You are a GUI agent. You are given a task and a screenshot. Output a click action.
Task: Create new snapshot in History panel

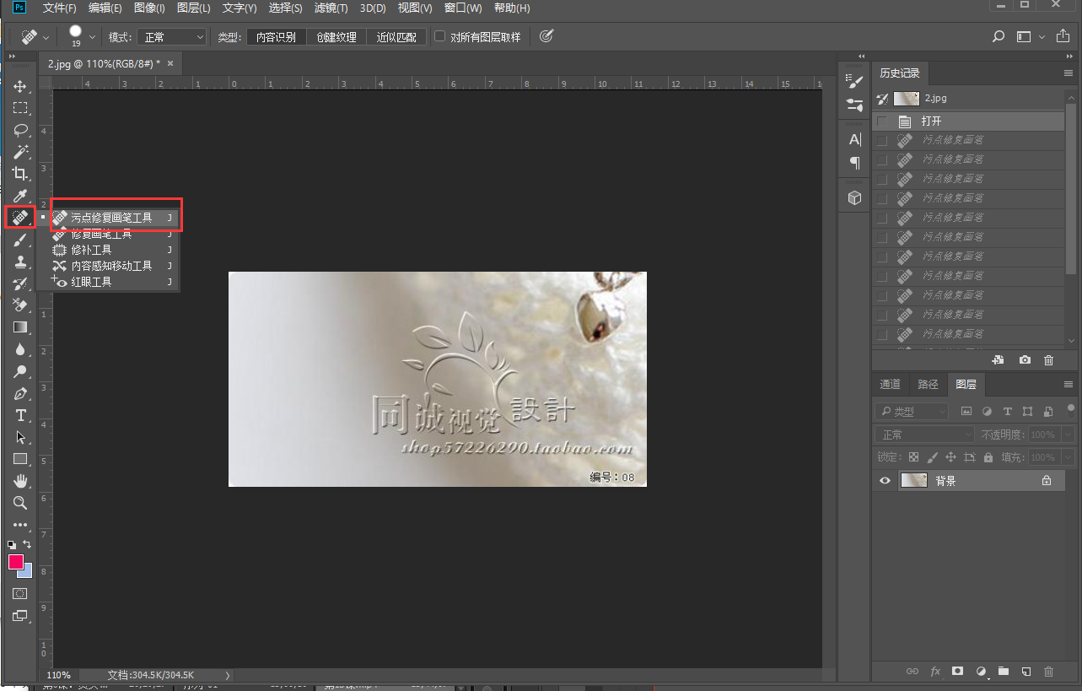(x=1025, y=359)
